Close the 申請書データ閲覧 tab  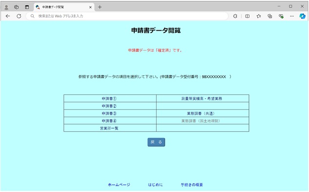90,7
